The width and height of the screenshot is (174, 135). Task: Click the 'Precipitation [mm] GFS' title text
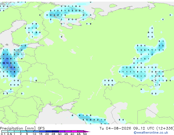point(22,128)
